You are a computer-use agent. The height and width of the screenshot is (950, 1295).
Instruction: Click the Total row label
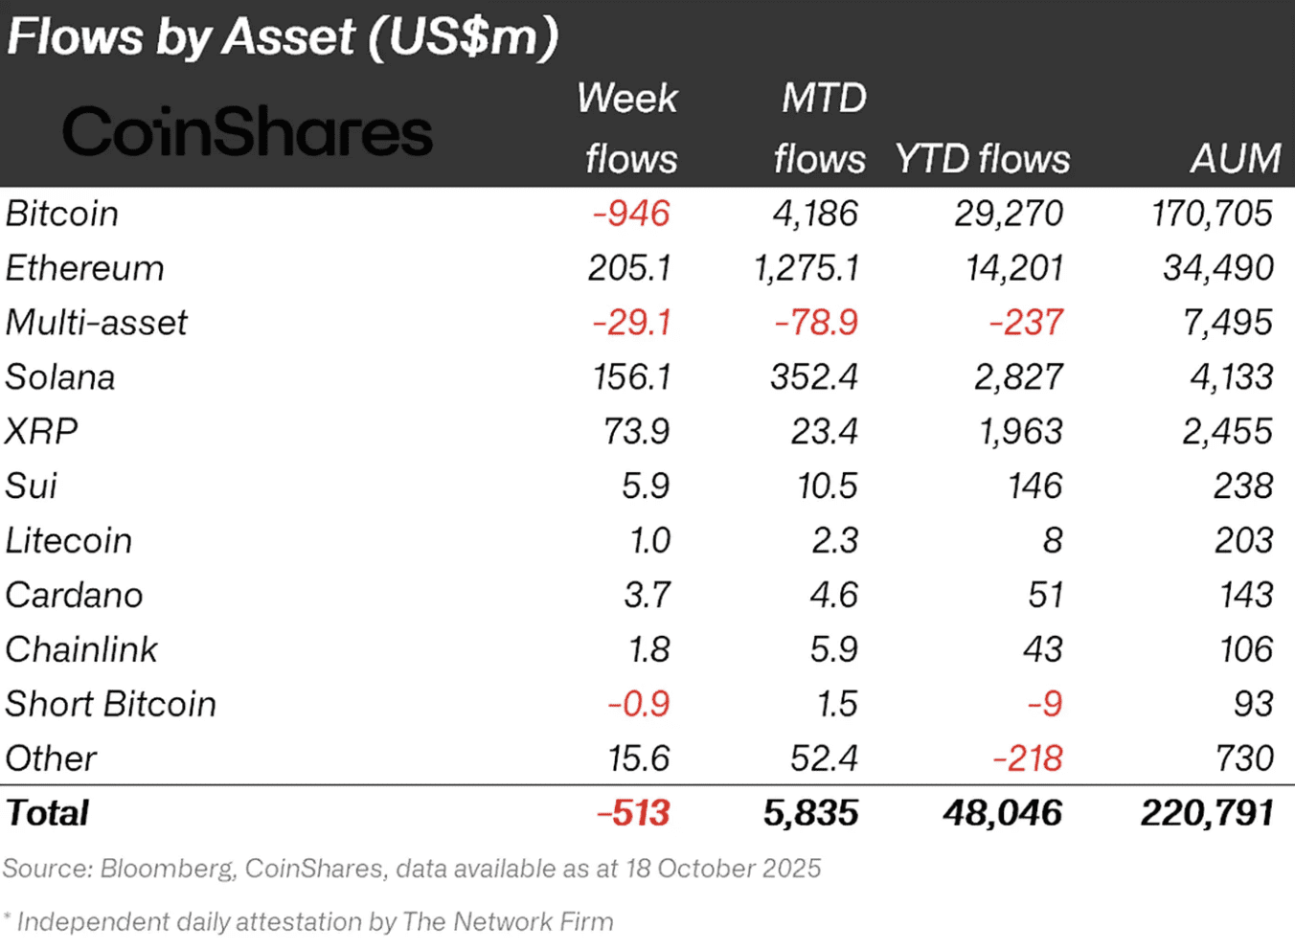point(47,813)
